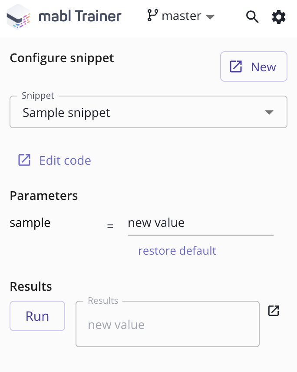
Task: Click the Configure snippet heading
Action: click(x=62, y=58)
